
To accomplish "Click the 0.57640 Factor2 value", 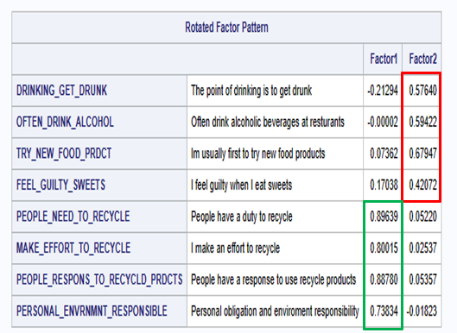I will pos(422,91).
